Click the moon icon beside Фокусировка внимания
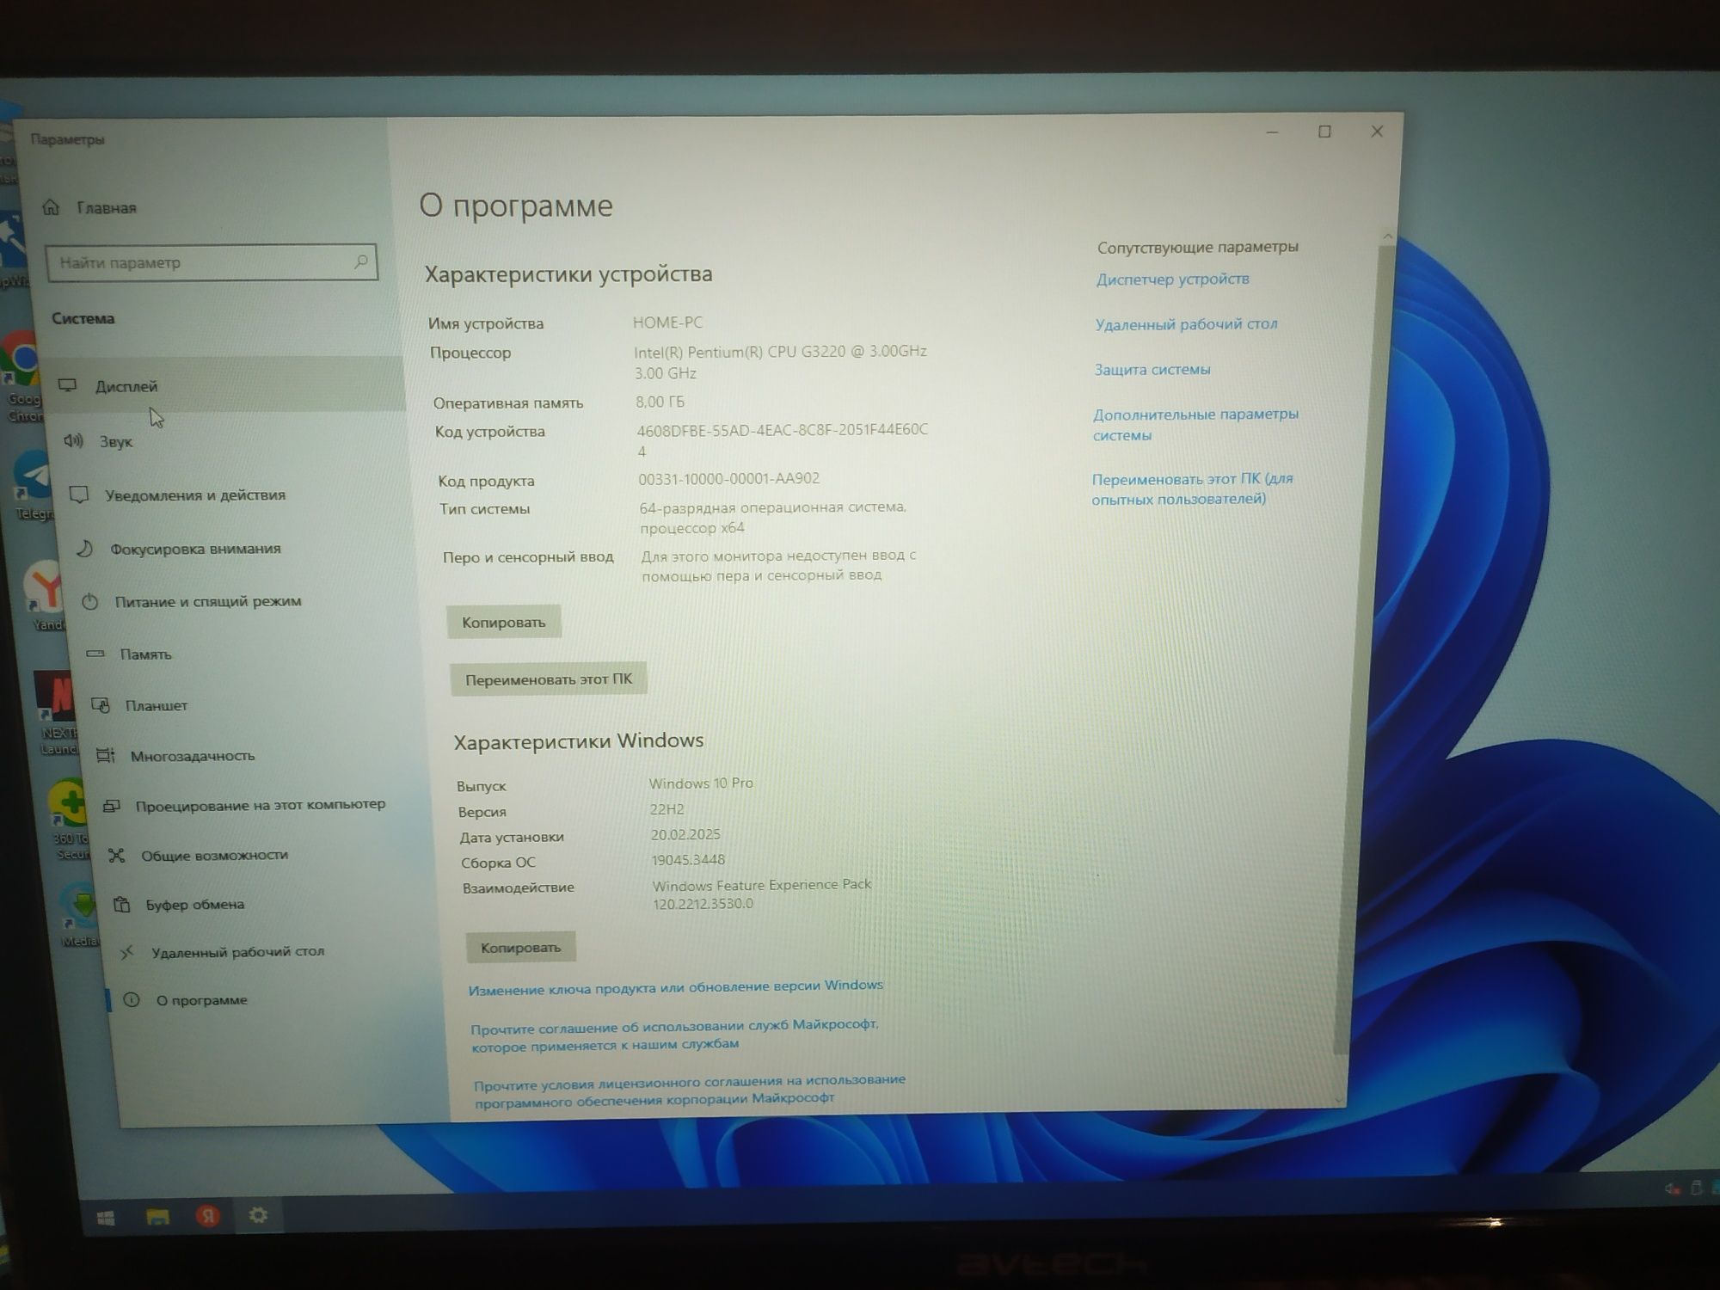 pyautogui.click(x=84, y=549)
